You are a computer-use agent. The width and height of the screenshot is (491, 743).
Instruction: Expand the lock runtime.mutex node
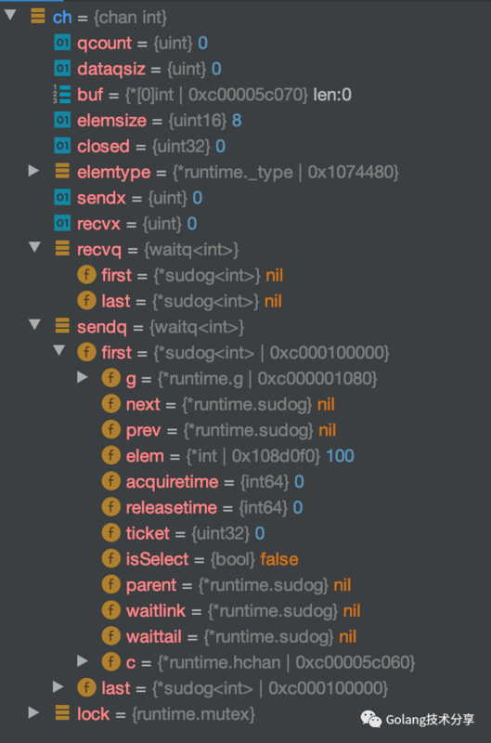(x=33, y=712)
